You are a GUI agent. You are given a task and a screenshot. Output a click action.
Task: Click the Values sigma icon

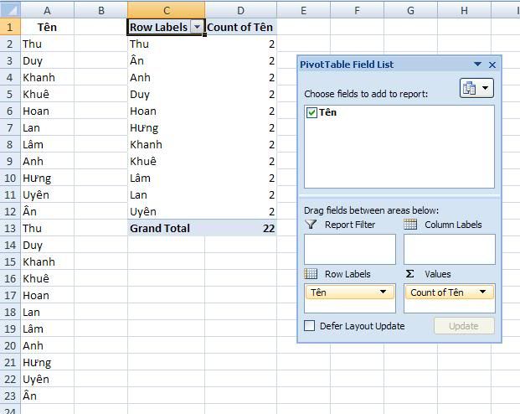point(410,274)
